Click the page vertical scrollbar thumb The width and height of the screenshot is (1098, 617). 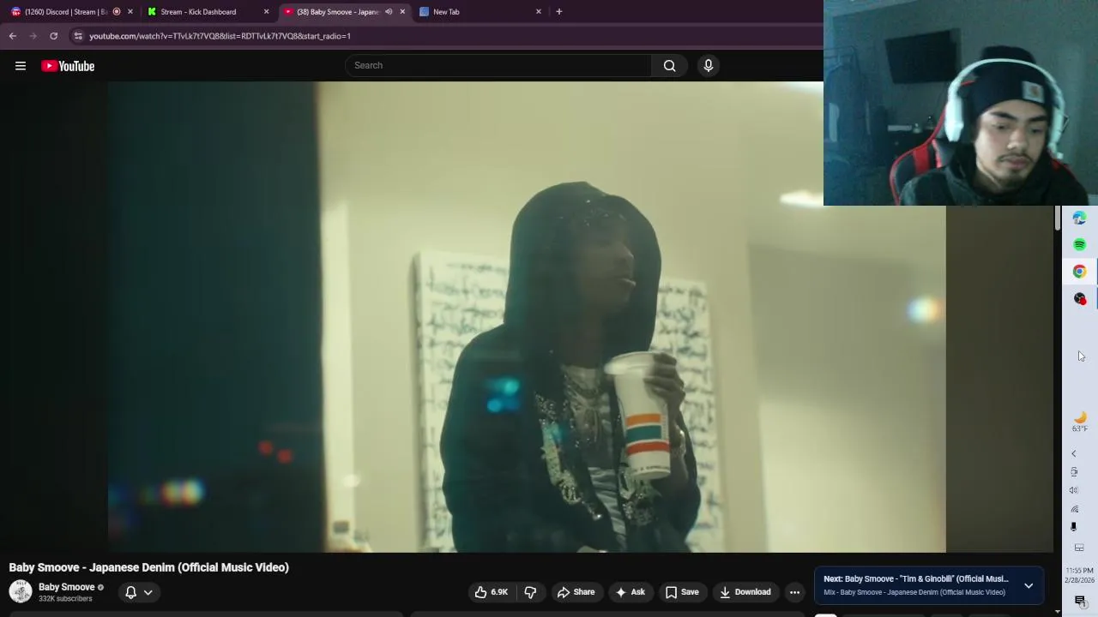[x=1057, y=218]
